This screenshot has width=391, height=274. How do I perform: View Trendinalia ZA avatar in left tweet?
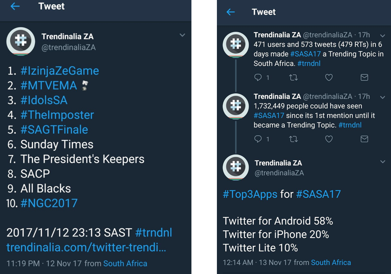click(21, 41)
